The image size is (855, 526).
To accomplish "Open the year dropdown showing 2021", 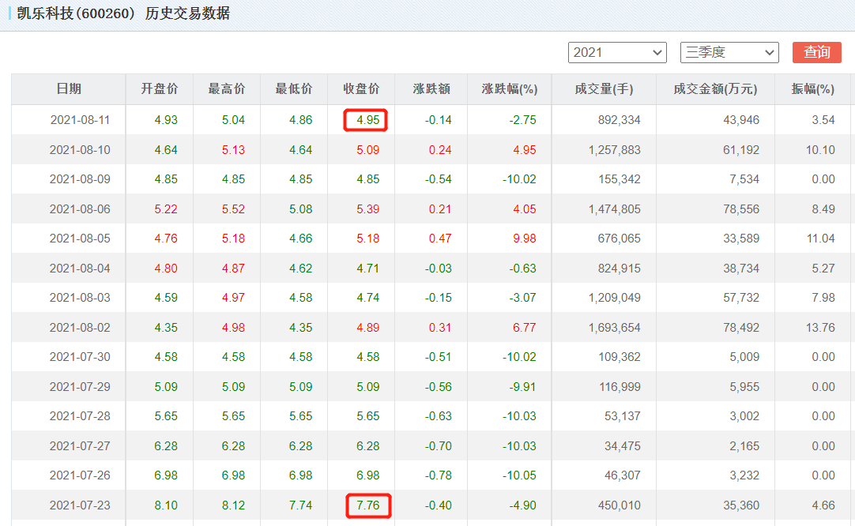I will 617,52.
